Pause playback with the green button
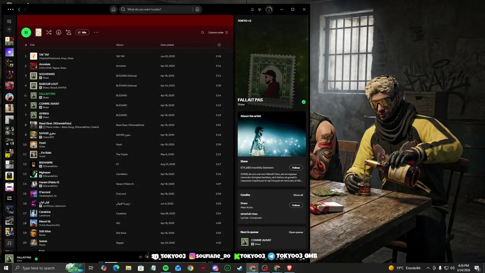Viewport: 485px width, 273px height. [x=26, y=33]
